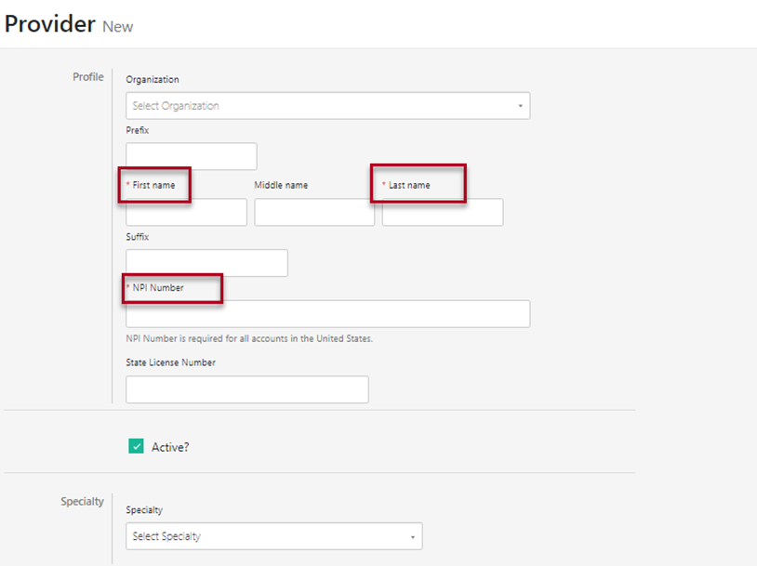Click the First name input box
Screen dimensions: 757x566
click(185, 212)
